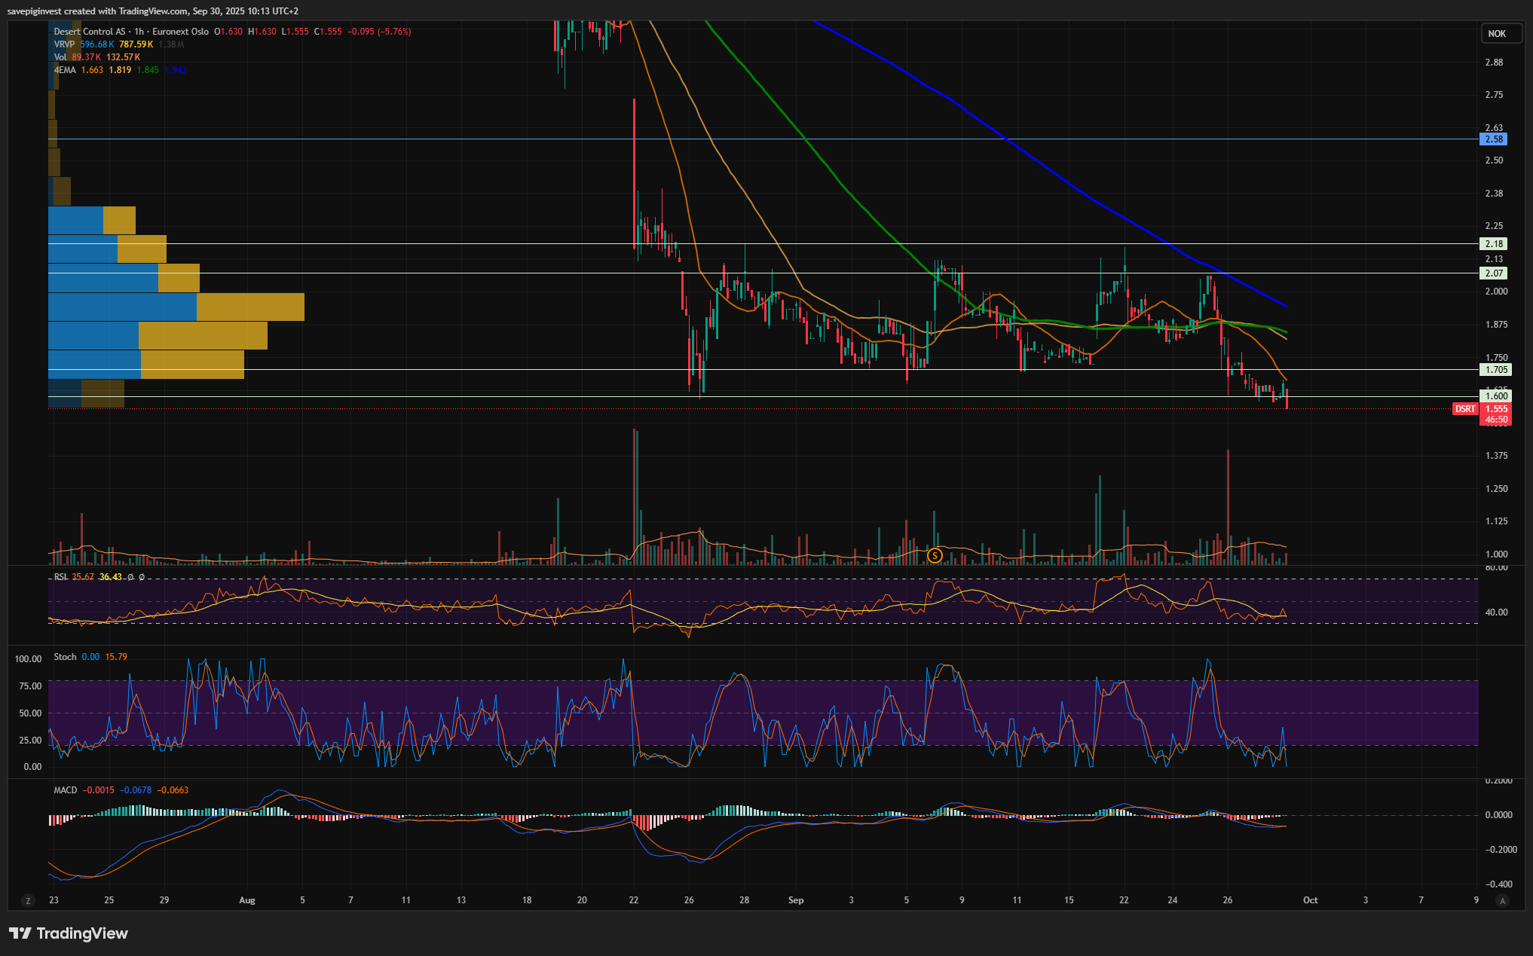Click the 1.600 price level label
The width and height of the screenshot is (1533, 956).
tap(1495, 396)
